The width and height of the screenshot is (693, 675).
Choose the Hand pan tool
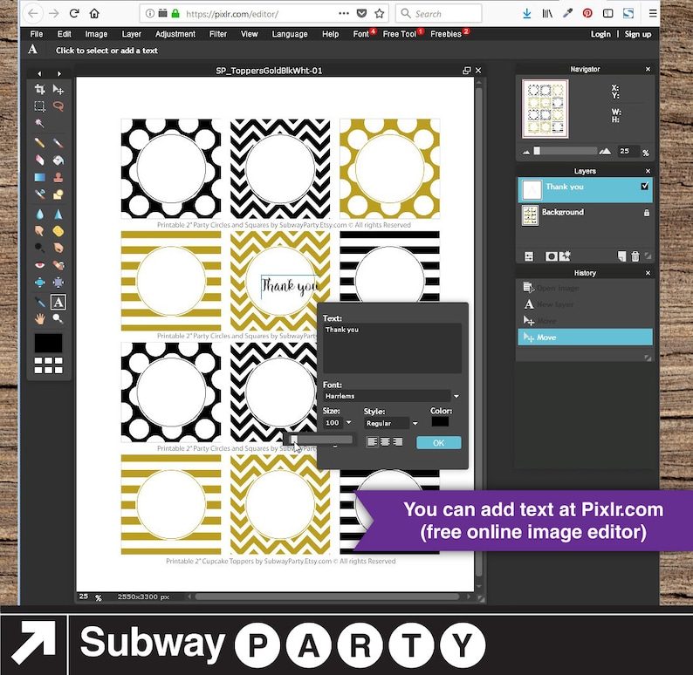(40, 318)
